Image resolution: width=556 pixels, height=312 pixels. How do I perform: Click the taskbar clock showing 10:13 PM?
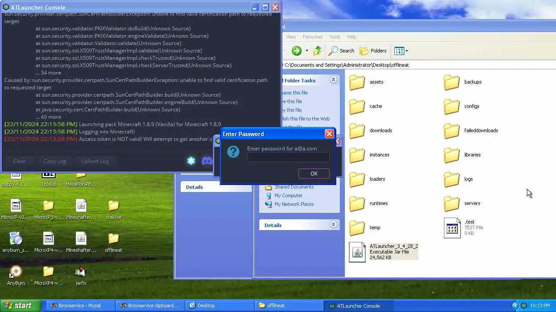pos(540,305)
